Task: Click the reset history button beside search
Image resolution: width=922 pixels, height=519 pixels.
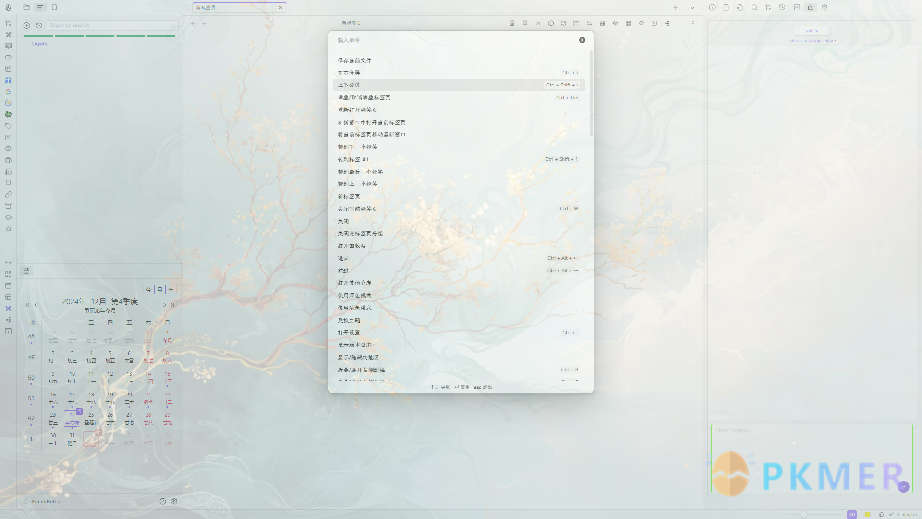Action: (x=39, y=25)
